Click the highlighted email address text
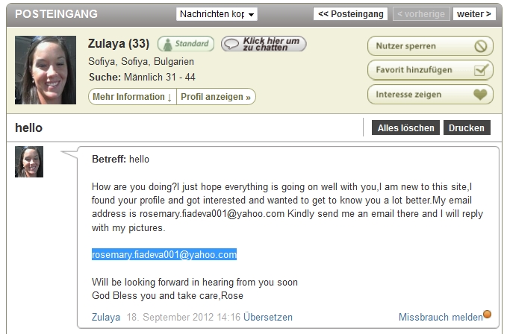The height and width of the screenshot is (334, 507). (164, 255)
